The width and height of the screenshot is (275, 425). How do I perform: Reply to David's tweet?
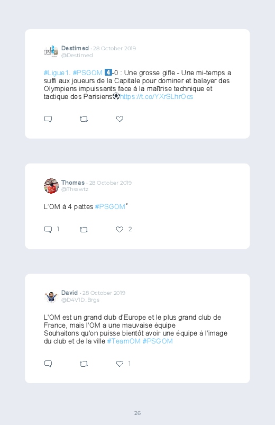pos(48,364)
